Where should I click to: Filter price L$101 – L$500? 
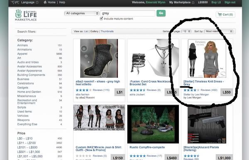27,148
